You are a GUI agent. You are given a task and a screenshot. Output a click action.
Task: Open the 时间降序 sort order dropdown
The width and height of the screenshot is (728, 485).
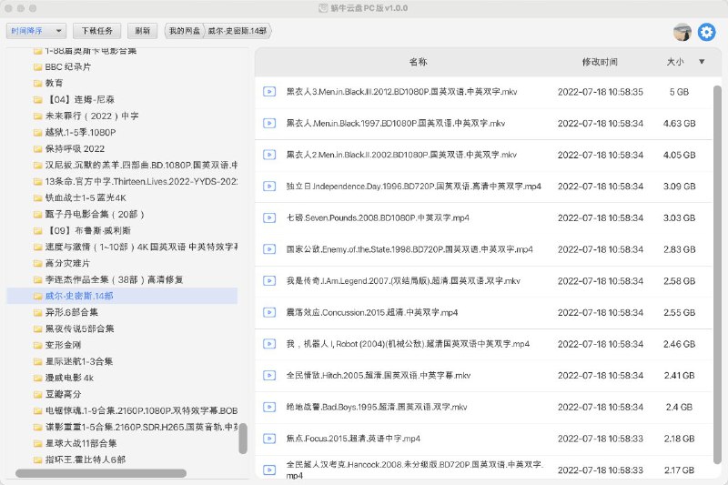pos(36,30)
